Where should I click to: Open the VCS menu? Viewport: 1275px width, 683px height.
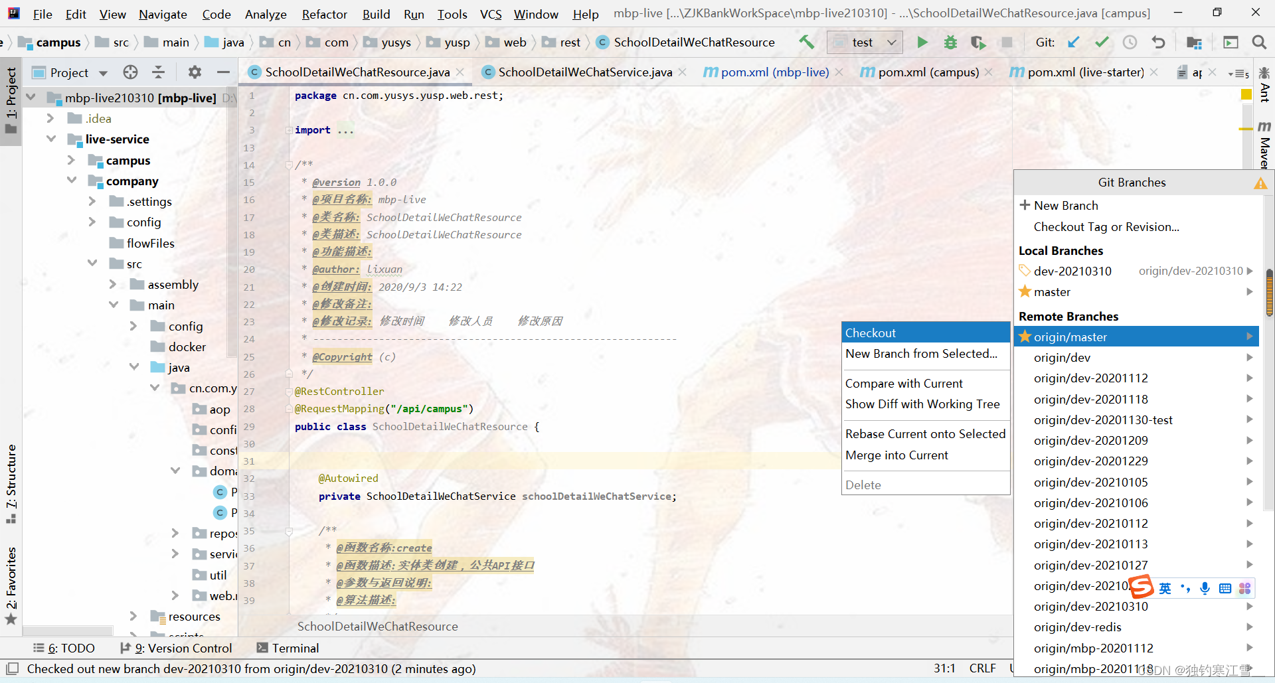[x=491, y=14]
